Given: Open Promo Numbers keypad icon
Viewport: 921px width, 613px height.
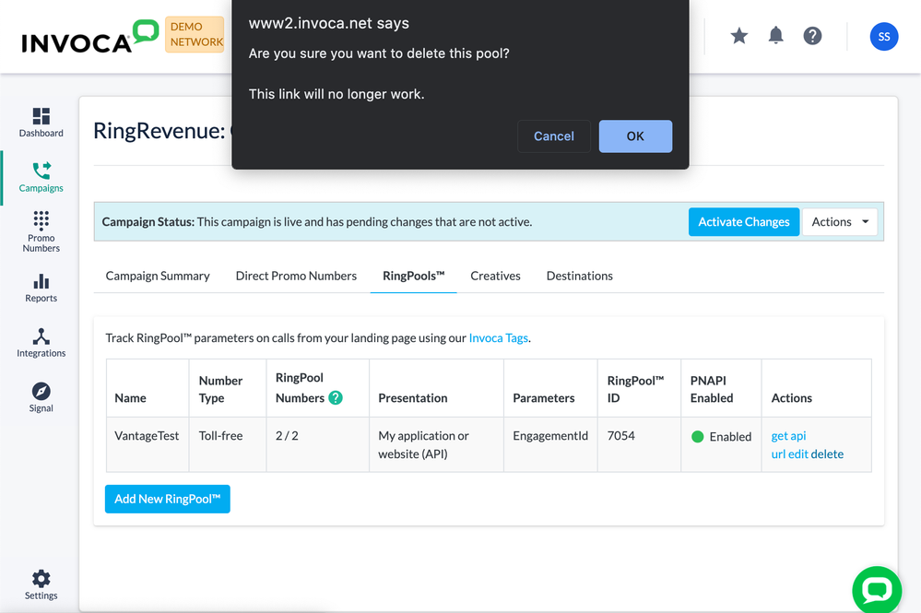Looking at the screenshot, I should (x=41, y=221).
